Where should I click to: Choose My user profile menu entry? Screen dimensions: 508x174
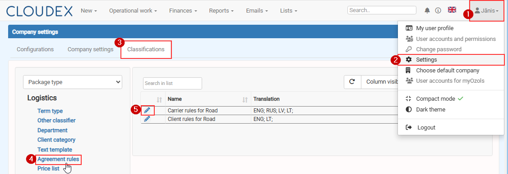[x=434, y=28]
